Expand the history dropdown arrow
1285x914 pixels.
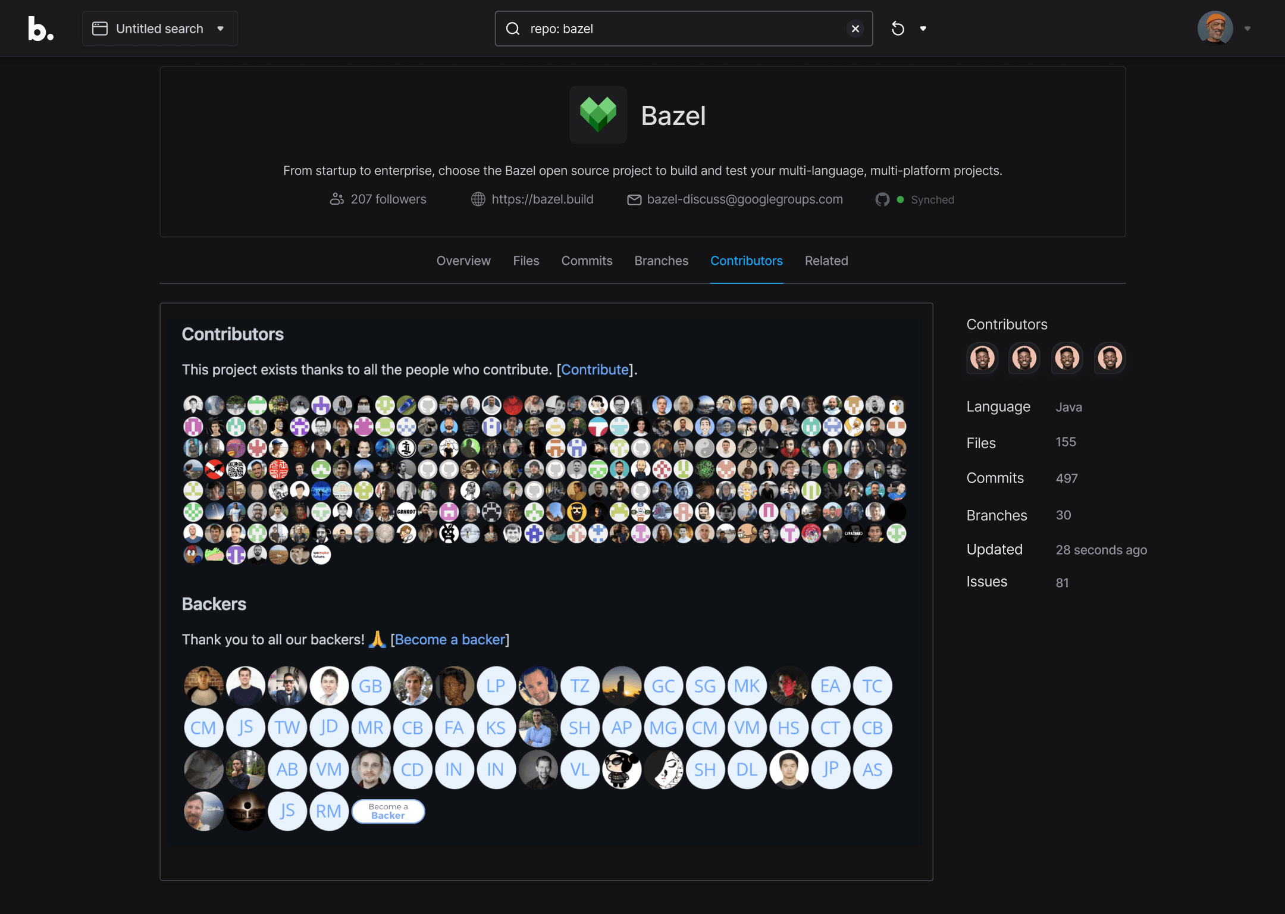(923, 29)
